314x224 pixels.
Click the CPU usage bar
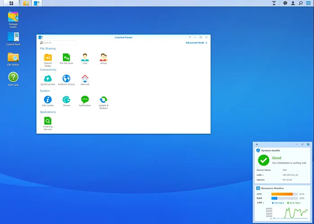(284, 194)
